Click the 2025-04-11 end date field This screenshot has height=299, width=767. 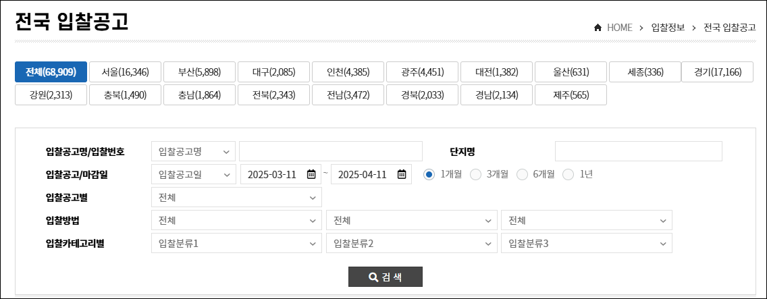click(x=371, y=174)
